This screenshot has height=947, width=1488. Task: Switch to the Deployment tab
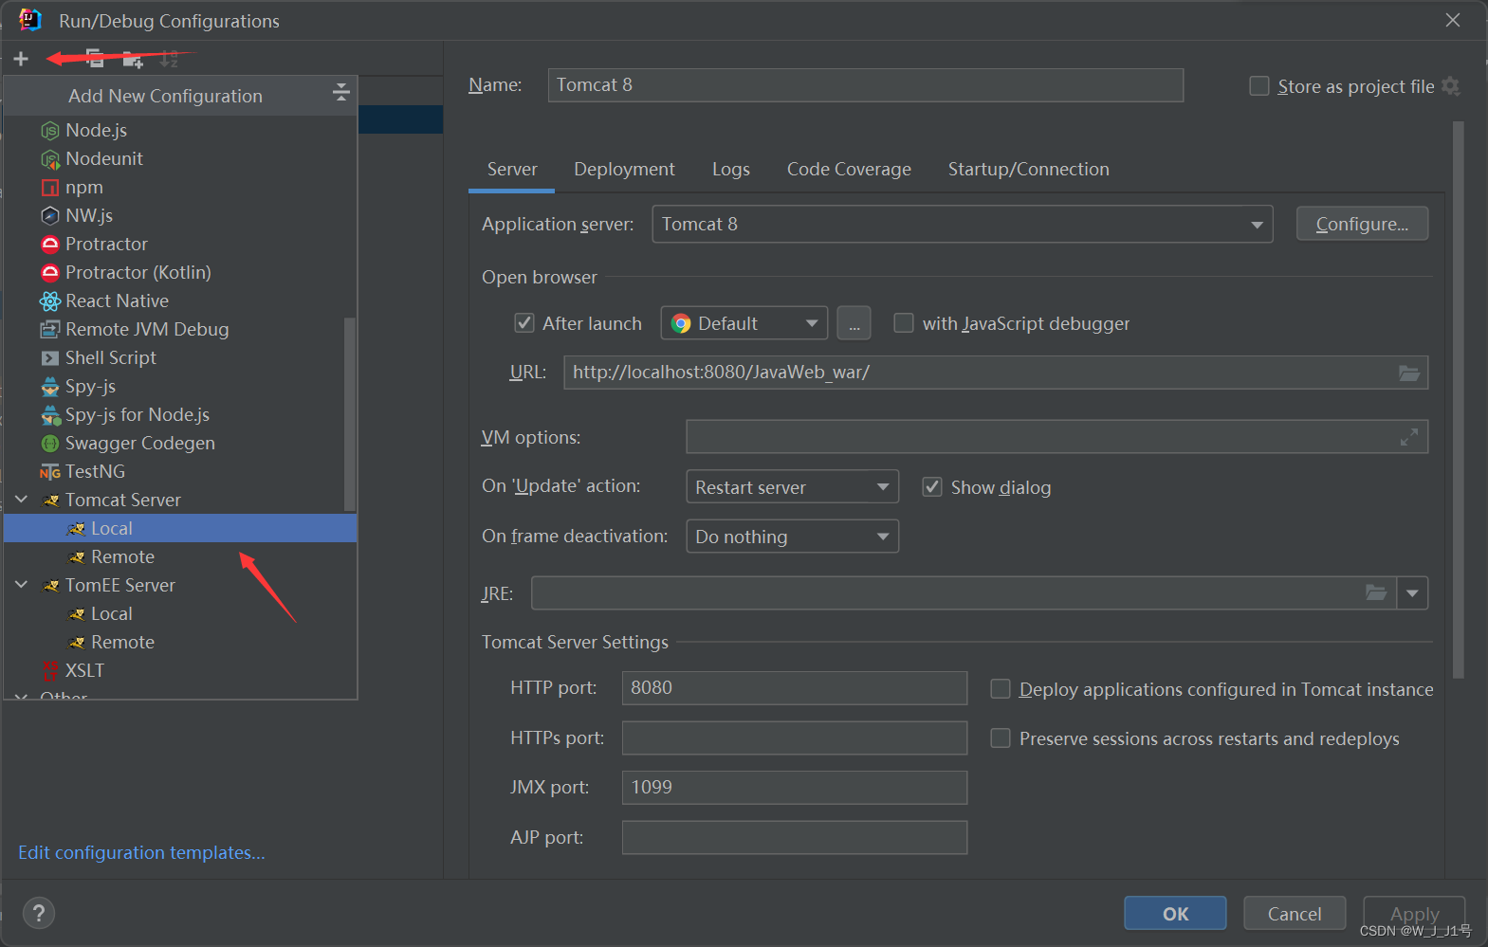click(x=624, y=170)
